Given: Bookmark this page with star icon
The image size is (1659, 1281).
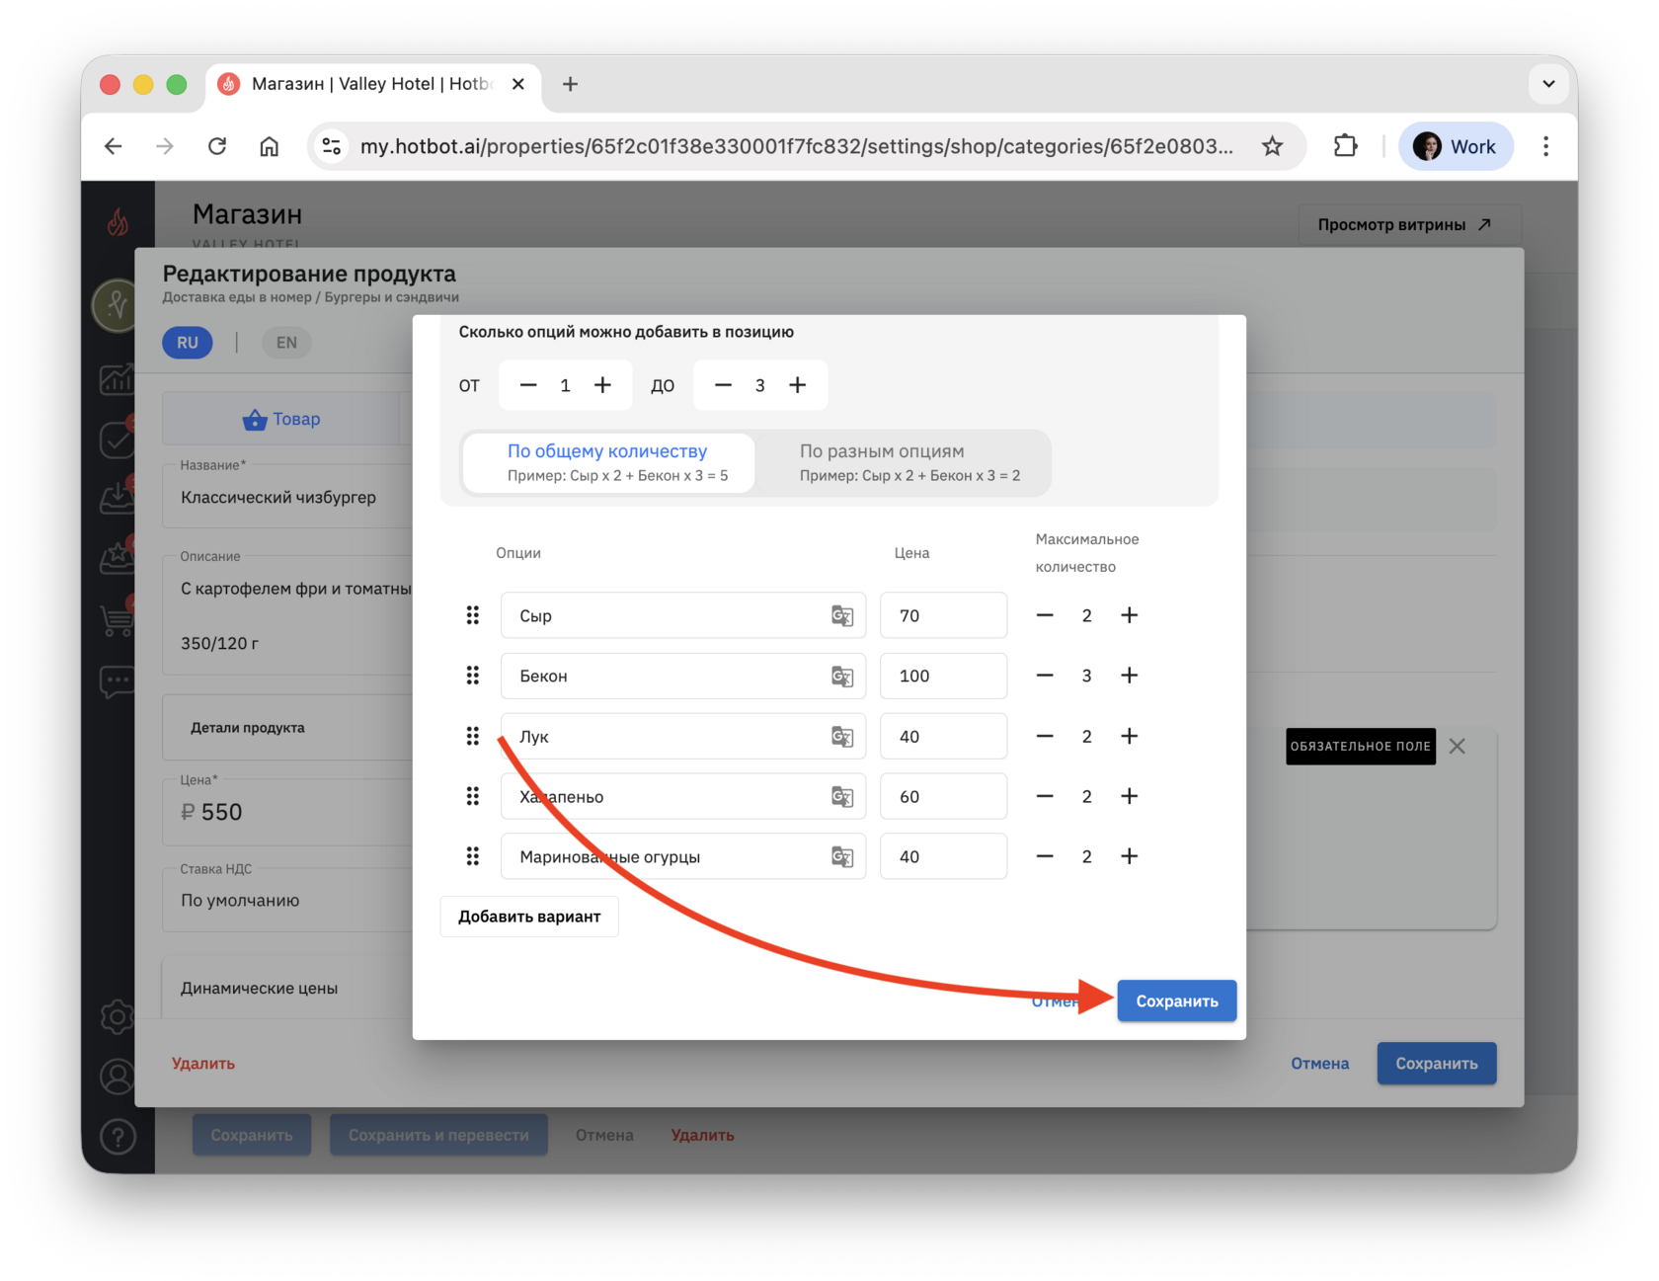Looking at the screenshot, I should 1272,146.
